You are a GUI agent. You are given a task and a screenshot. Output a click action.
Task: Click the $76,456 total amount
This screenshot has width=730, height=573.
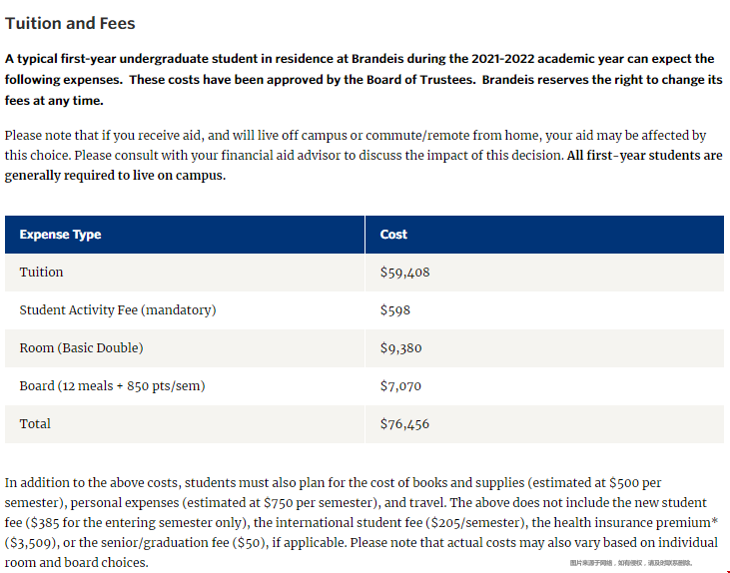(404, 424)
